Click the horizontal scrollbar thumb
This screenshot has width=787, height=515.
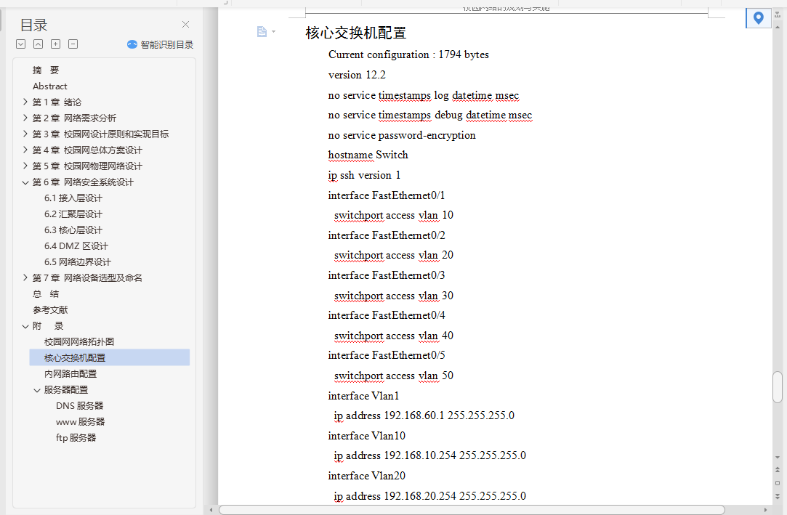(x=472, y=510)
